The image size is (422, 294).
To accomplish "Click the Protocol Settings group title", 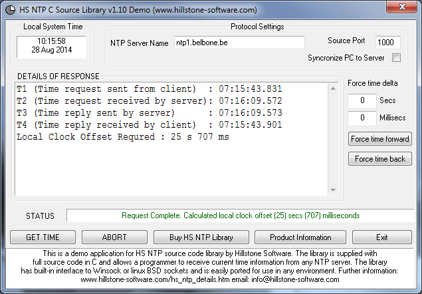I will click(257, 27).
